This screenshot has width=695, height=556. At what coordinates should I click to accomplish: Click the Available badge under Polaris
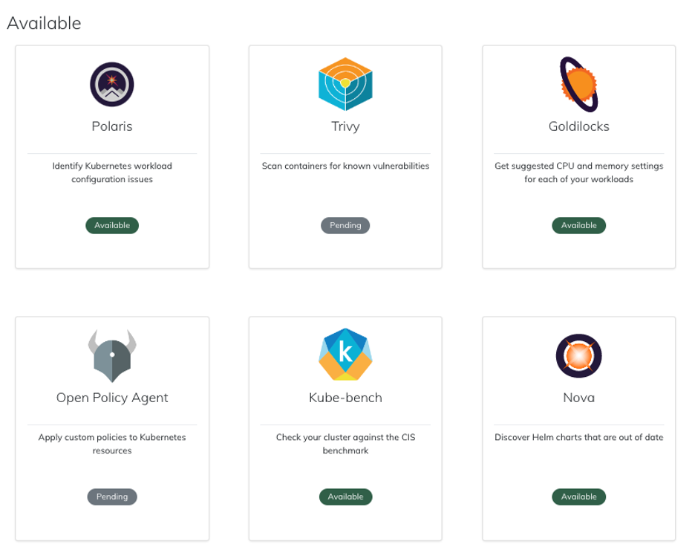click(112, 225)
